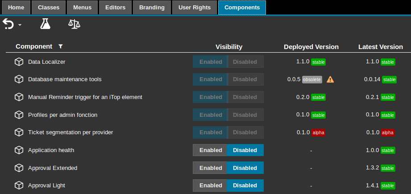
Task: Enable the Approval Extended component
Action: pyautogui.click(x=210, y=168)
